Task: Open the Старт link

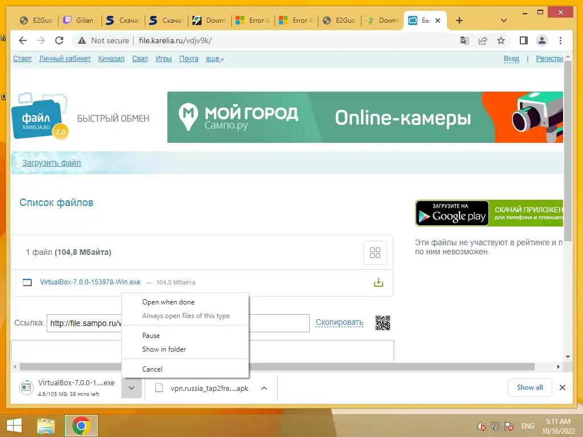Action: pyautogui.click(x=22, y=59)
